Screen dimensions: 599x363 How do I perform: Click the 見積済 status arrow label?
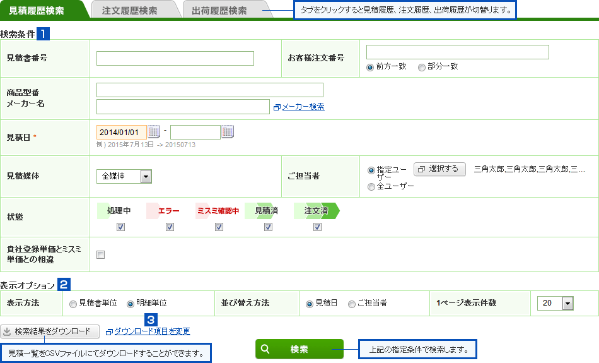(267, 211)
